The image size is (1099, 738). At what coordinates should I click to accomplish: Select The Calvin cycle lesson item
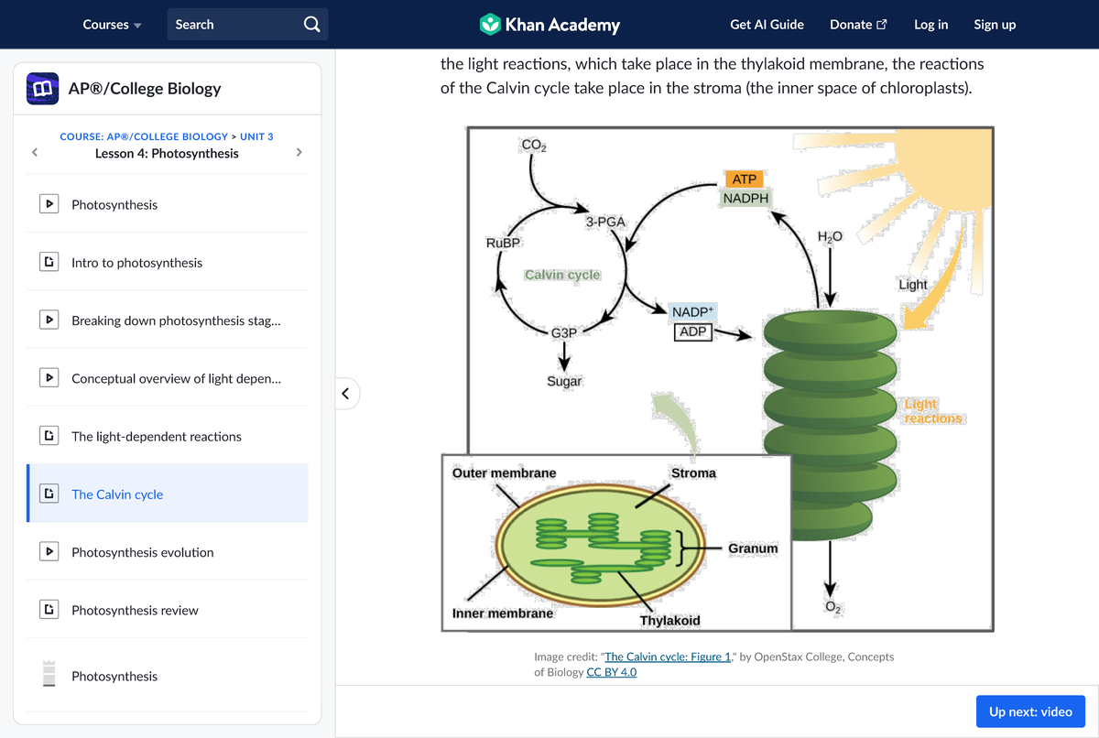[117, 494]
